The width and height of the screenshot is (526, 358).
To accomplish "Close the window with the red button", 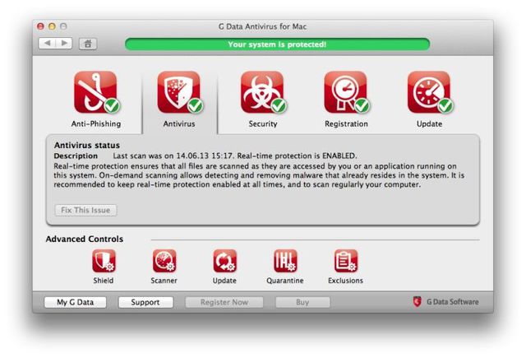I will click(x=40, y=26).
